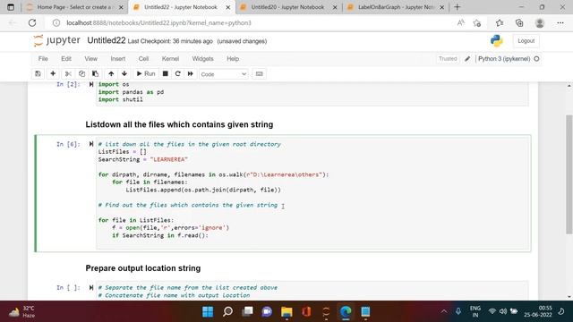Show hidden system tray icons chevron
573x322 pixels.
pyautogui.click(x=444, y=311)
